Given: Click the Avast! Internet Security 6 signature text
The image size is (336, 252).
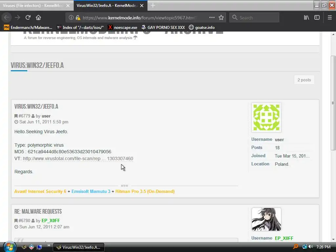Looking at the screenshot, I should (x=40, y=191).
